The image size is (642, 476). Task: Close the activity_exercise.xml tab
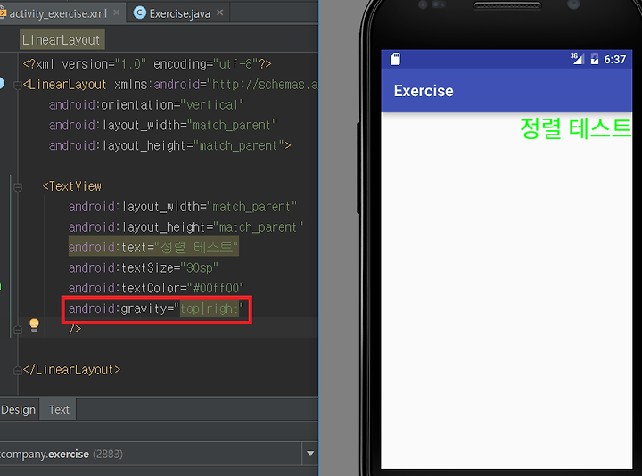pyautogui.click(x=116, y=12)
